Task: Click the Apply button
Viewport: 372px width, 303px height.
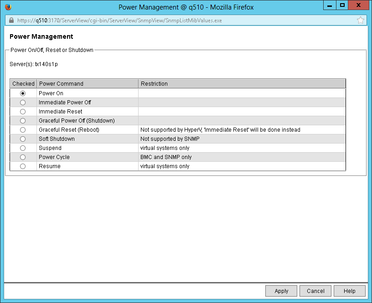Action: pyautogui.click(x=281, y=291)
